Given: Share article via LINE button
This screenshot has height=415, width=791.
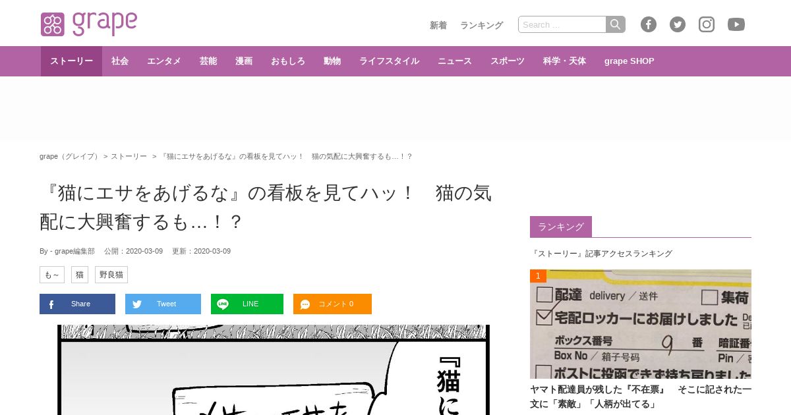Looking at the screenshot, I should [x=247, y=304].
